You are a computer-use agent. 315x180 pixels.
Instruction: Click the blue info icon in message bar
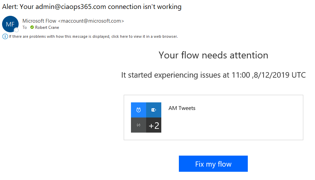(5, 36)
